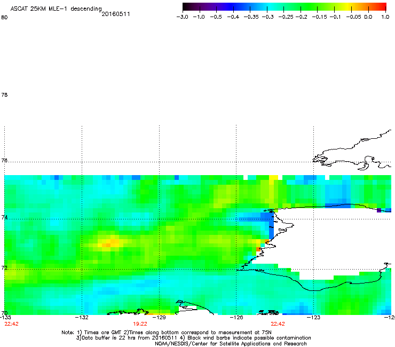Click the -3.0 colorbar tick label

click(x=183, y=17)
